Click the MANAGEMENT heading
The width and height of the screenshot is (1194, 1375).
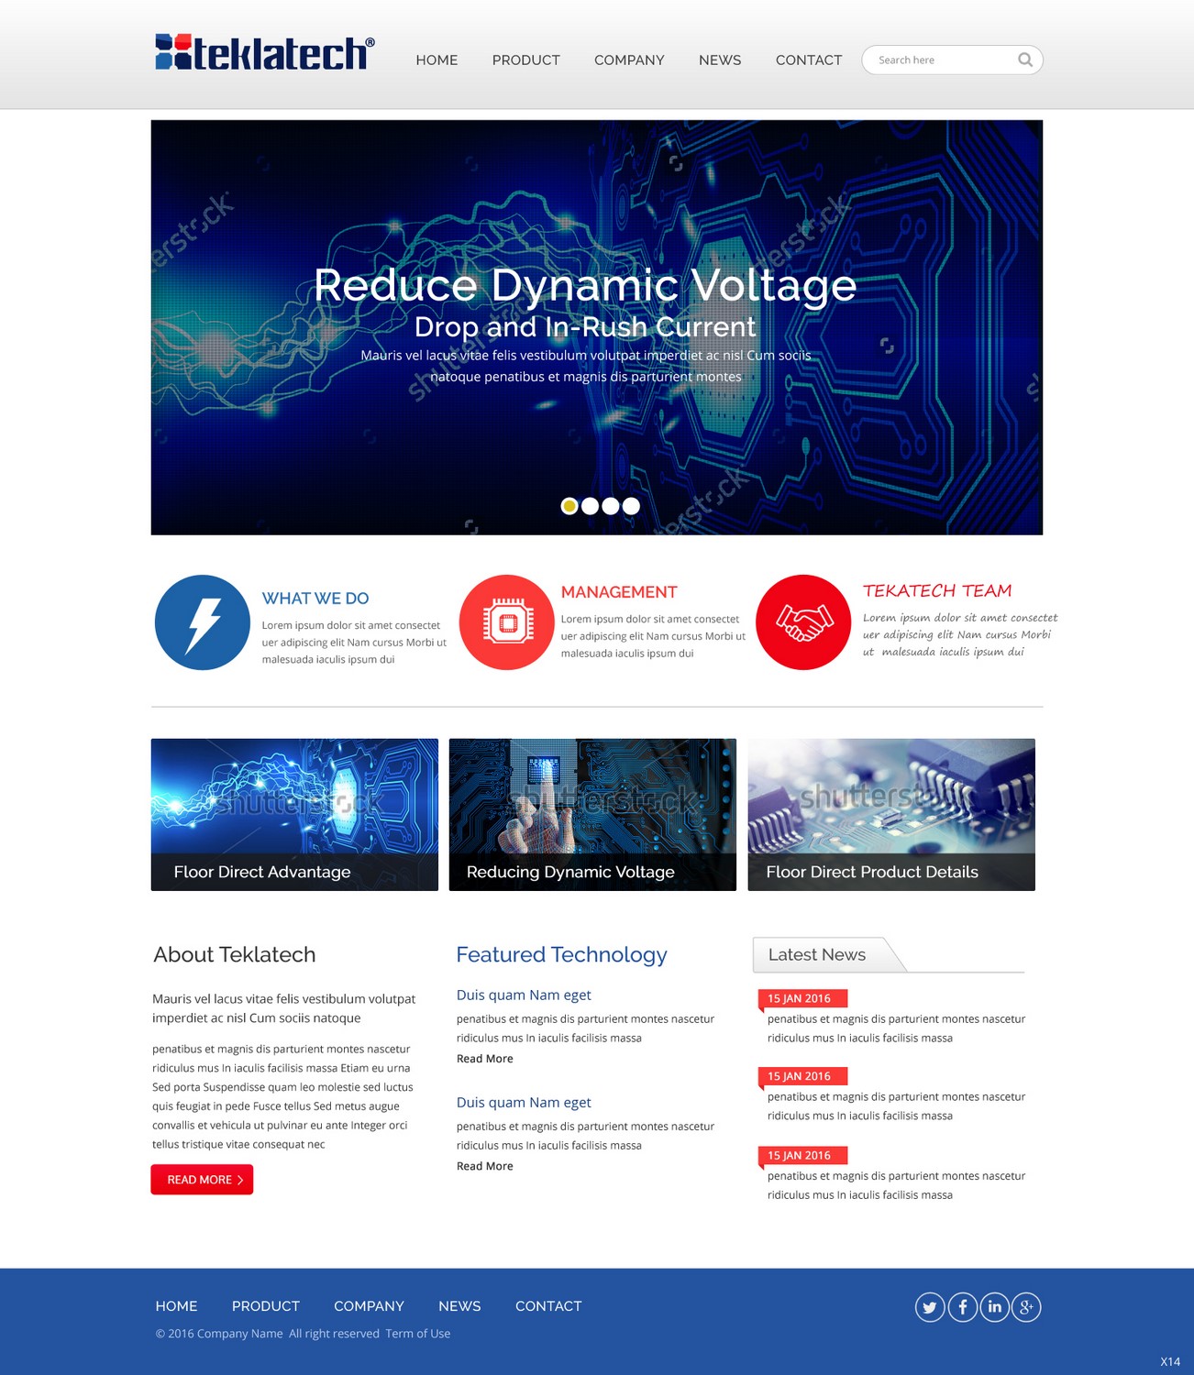pyautogui.click(x=619, y=592)
